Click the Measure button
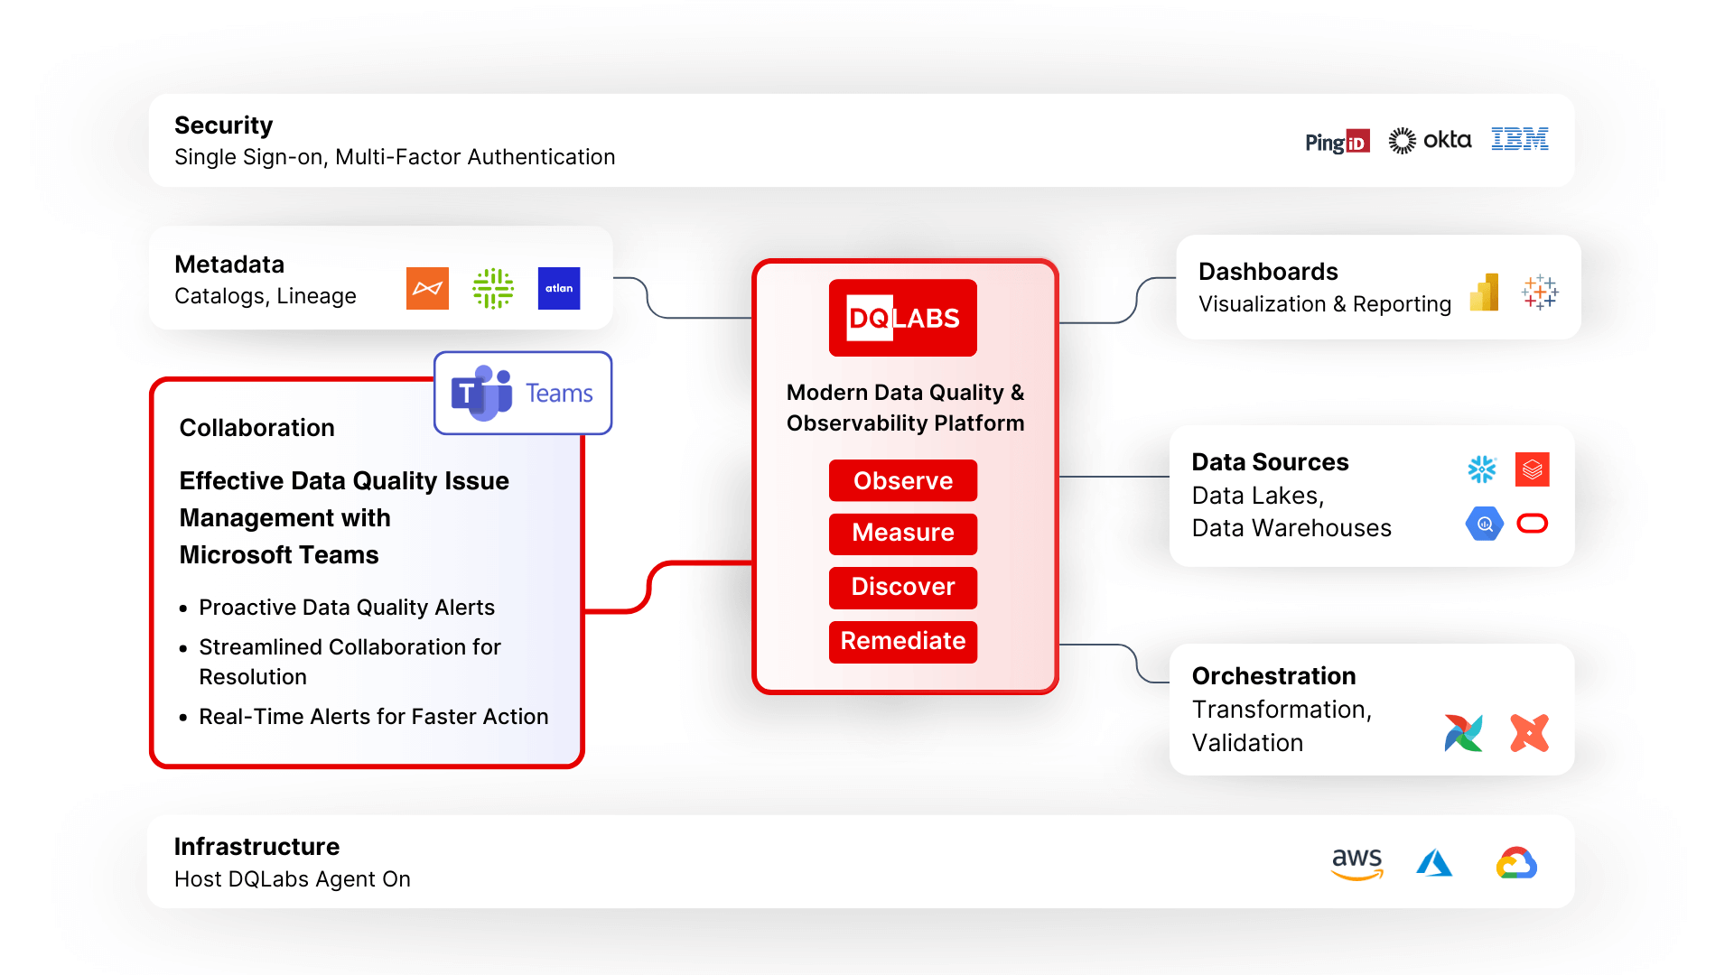Viewport: 1734px width, 975px height. (903, 533)
